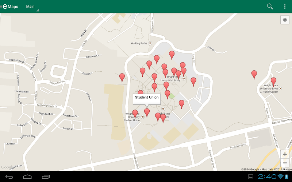Open the overflow menu (three dots)
The image size is (292, 182).
pyautogui.click(x=285, y=6)
